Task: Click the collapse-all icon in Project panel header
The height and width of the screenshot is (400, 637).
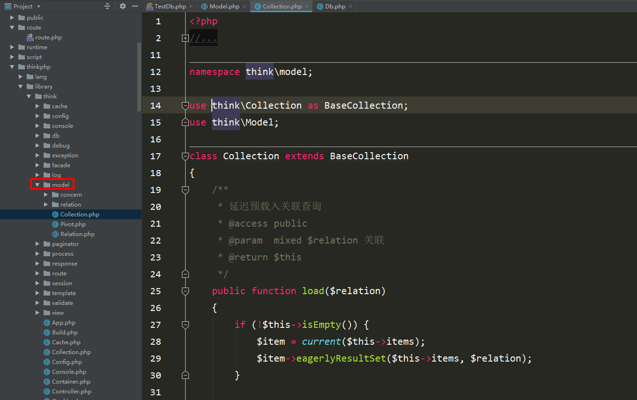Action: click(107, 6)
